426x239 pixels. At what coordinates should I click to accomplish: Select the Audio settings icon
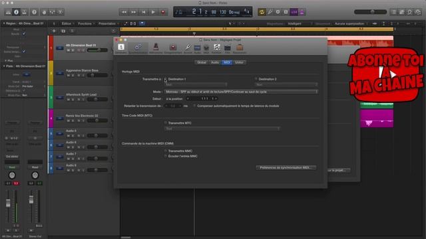[x=198, y=48]
